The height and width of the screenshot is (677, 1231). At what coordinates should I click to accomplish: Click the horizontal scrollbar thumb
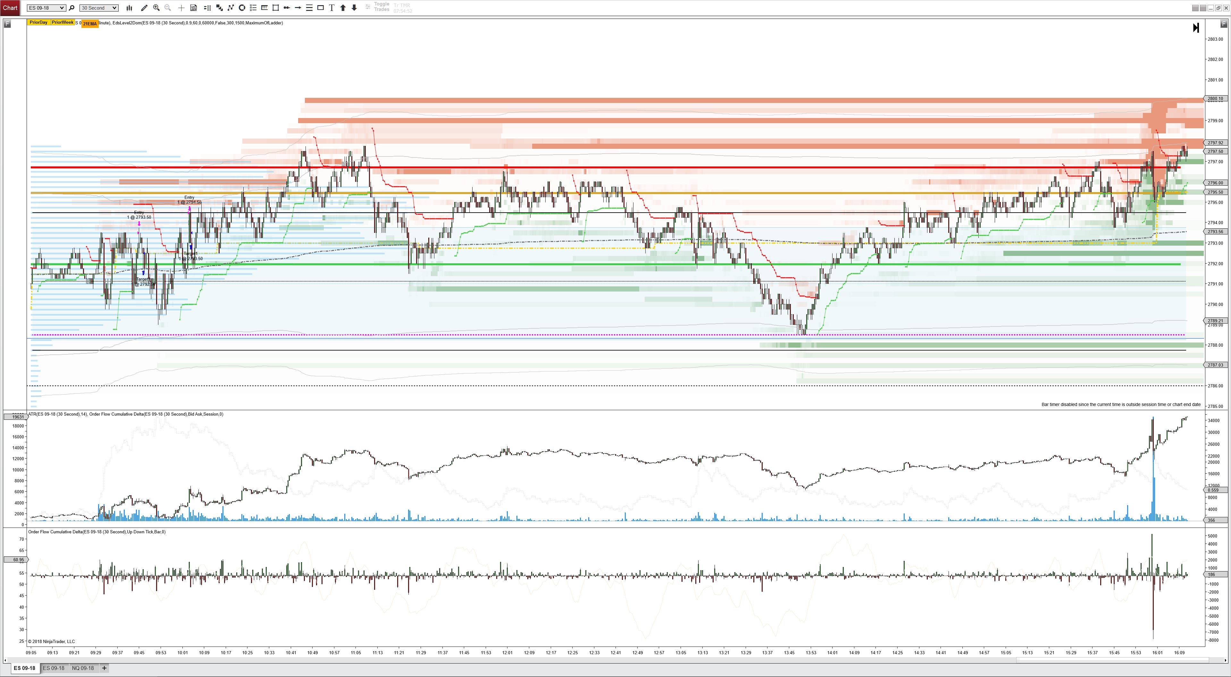(x=1112, y=660)
